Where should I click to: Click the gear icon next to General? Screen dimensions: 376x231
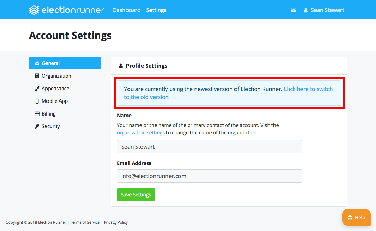point(37,63)
